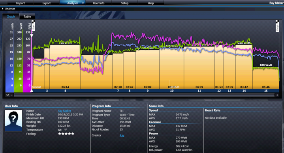Click the '100 Watt' segment label
This screenshot has height=153, width=284.
coord(266,65)
